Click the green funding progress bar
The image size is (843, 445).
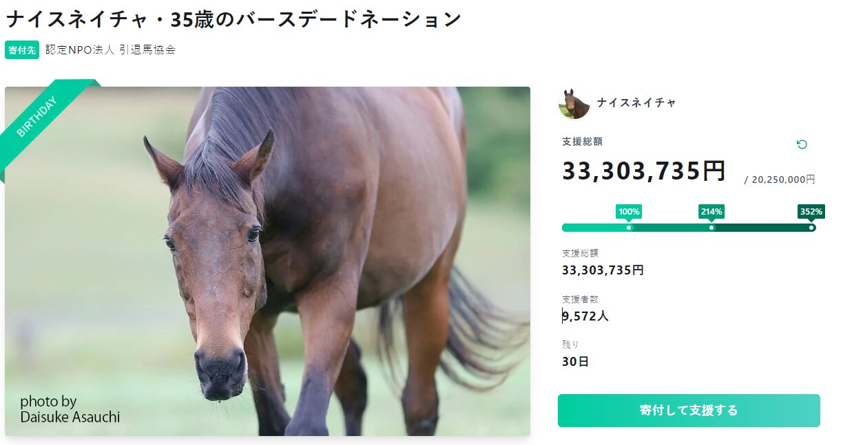coord(689,228)
